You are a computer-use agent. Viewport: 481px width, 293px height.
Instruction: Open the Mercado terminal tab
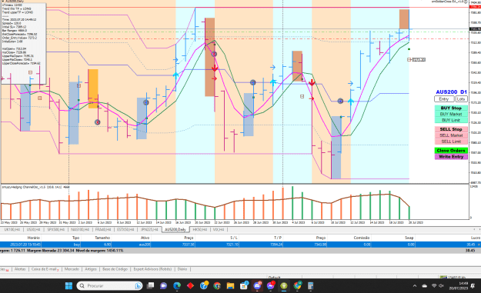[x=72, y=269]
